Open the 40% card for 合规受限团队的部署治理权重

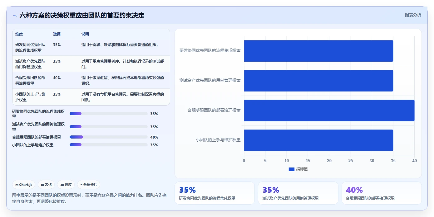pyautogui.click(x=382, y=193)
